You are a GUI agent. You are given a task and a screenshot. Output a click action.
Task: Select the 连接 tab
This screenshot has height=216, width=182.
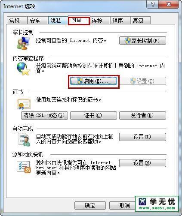100,21
